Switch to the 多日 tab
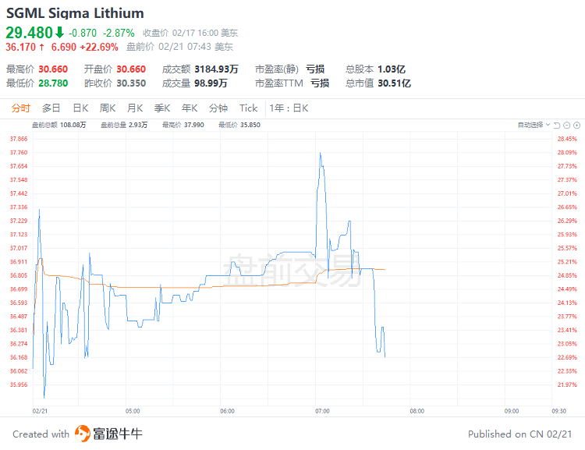The image size is (585, 450). (51, 108)
